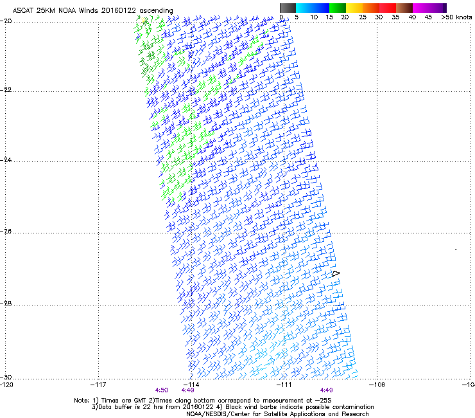Click the green 15-20 knots legend segment
Screen dimensions: 475x418
[338, 8]
